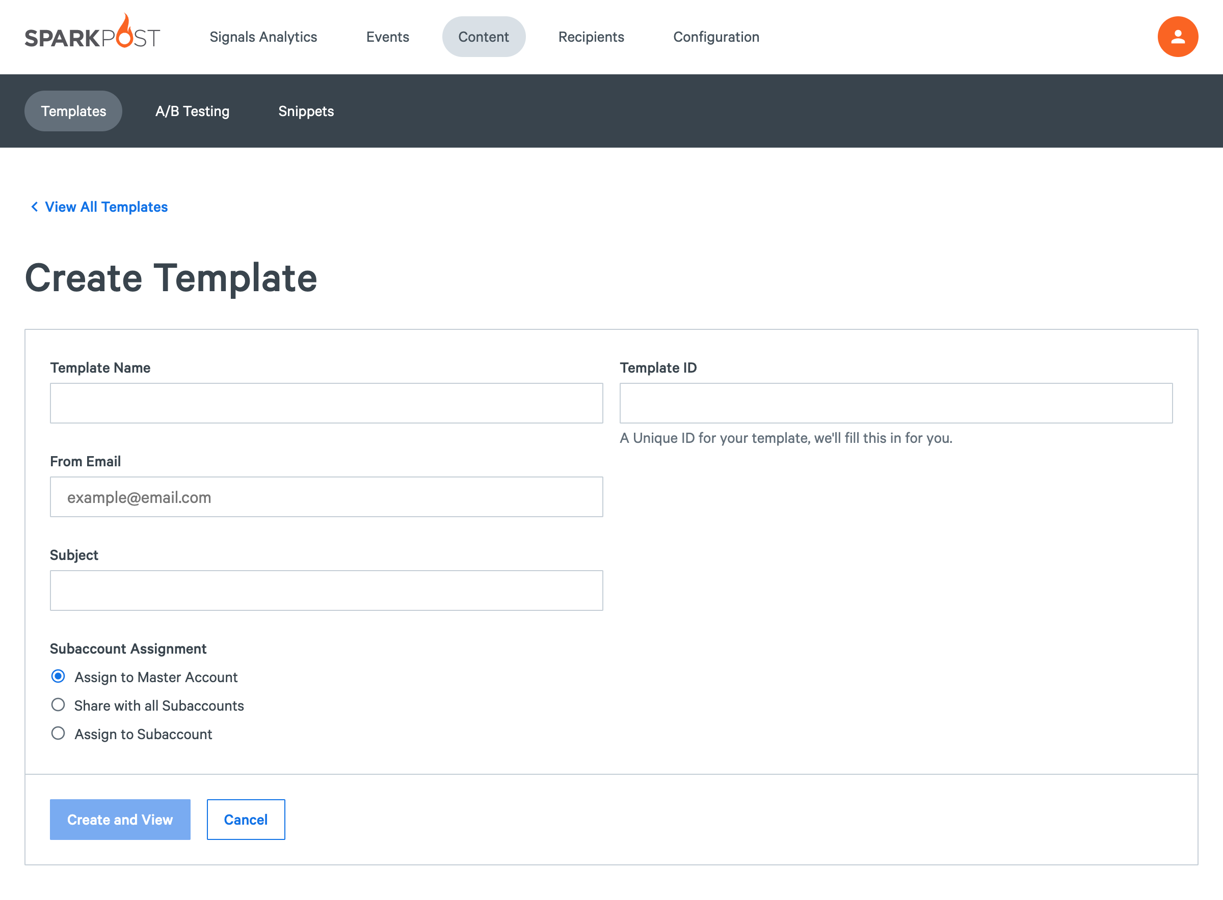Click Create and View button
The height and width of the screenshot is (900, 1223).
pyautogui.click(x=120, y=820)
